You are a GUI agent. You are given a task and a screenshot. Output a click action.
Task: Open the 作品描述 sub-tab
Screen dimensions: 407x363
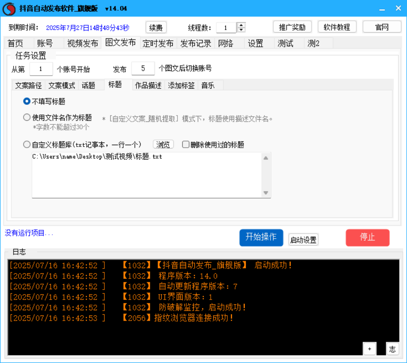pos(148,85)
